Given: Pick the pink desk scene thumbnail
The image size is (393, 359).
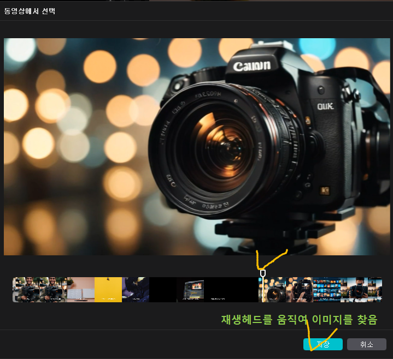Looking at the screenshot, I should click(80, 290).
